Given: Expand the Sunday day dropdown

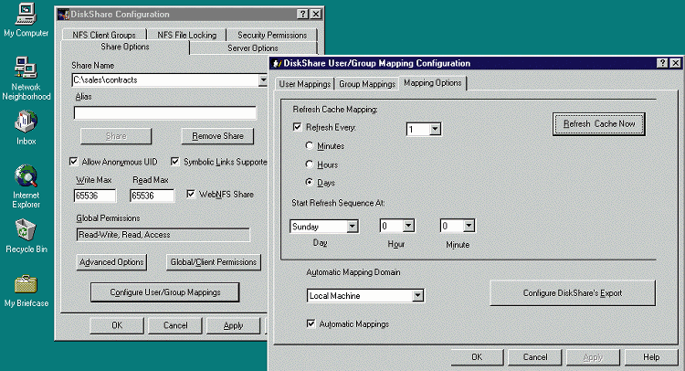Looking at the screenshot, I should click(352, 226).
